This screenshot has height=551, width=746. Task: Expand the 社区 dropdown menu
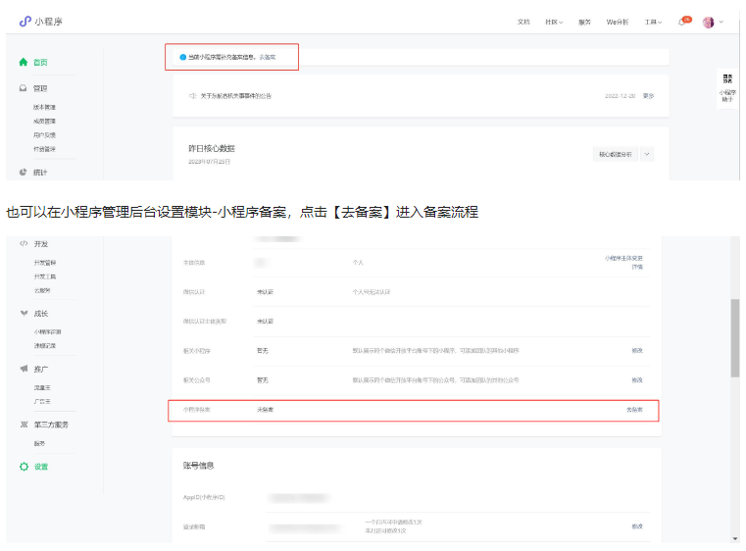tap(554, 22)
